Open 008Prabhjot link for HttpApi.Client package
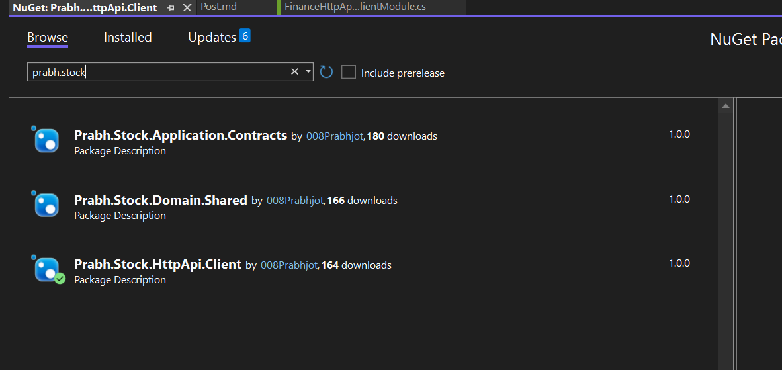The height and width of the screenshot is (370, 782). coord(290,265)
